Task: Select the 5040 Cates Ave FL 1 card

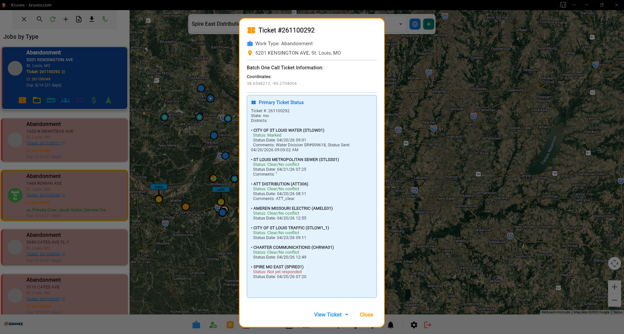Action: (64, 247)
